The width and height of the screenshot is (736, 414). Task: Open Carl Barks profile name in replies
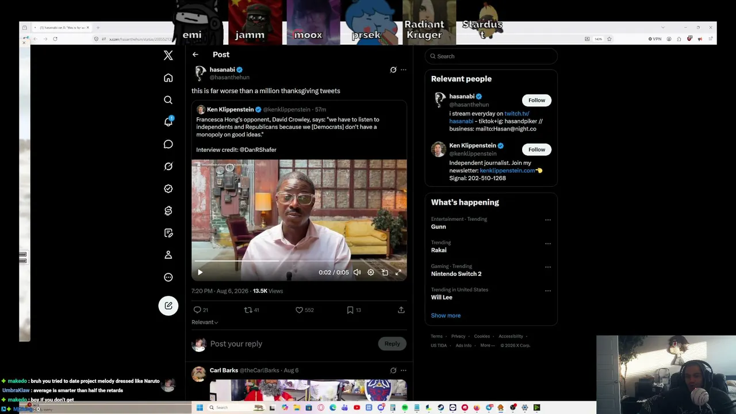(x=224, y=370)
